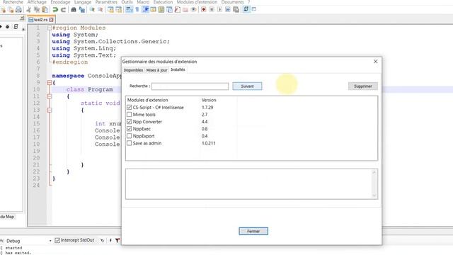Focus the Recherche search field

click(x=190, y=86)
